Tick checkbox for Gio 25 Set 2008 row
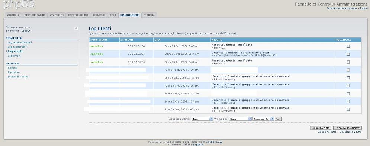Image resolution: width=370 pixels, height=146 pixels. point(348,70)
